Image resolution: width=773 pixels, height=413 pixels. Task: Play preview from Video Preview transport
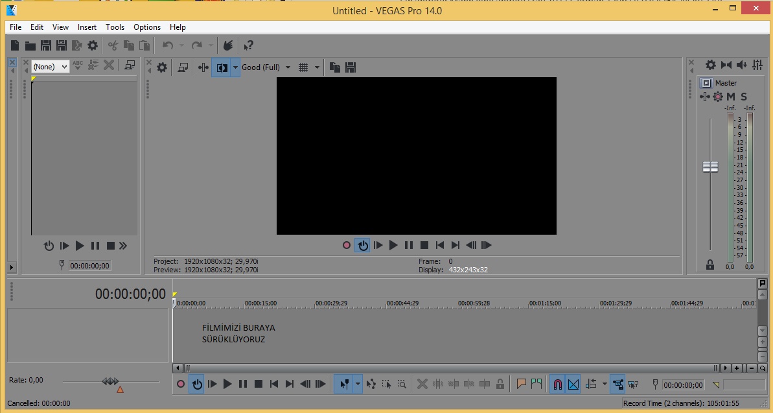(393, 245)
